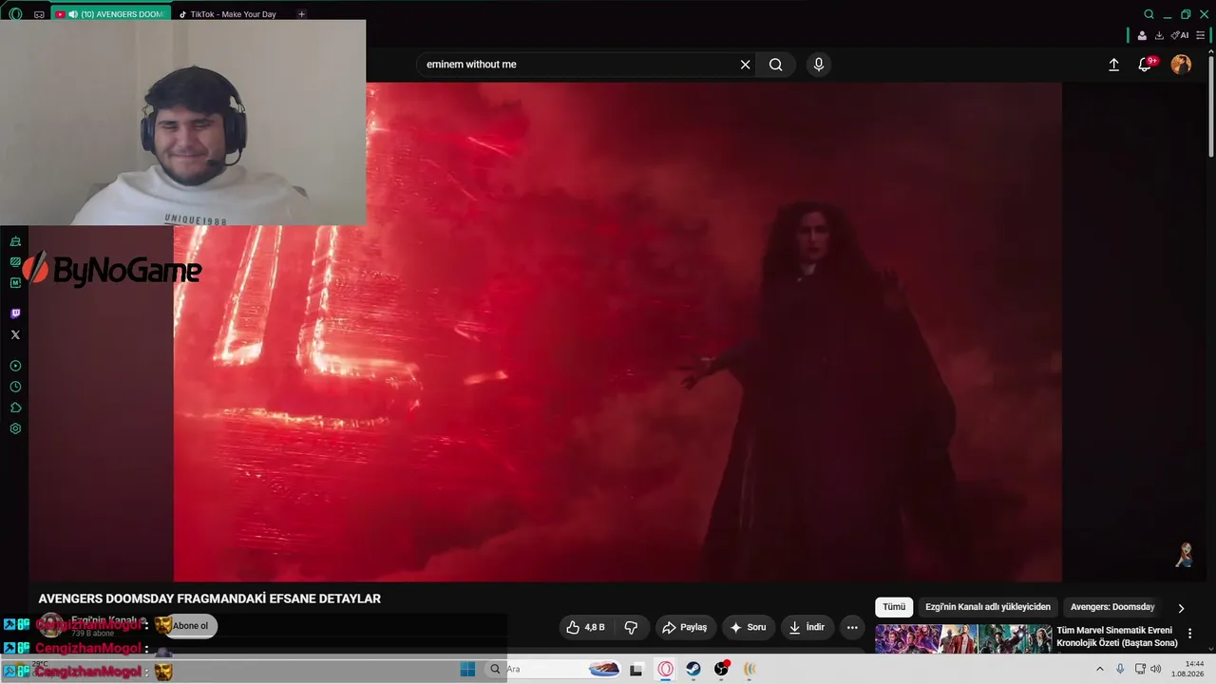This screenshot has height=684, width=1216.
Task: Open Twitch in the sidebar
Action: point(15,313)
